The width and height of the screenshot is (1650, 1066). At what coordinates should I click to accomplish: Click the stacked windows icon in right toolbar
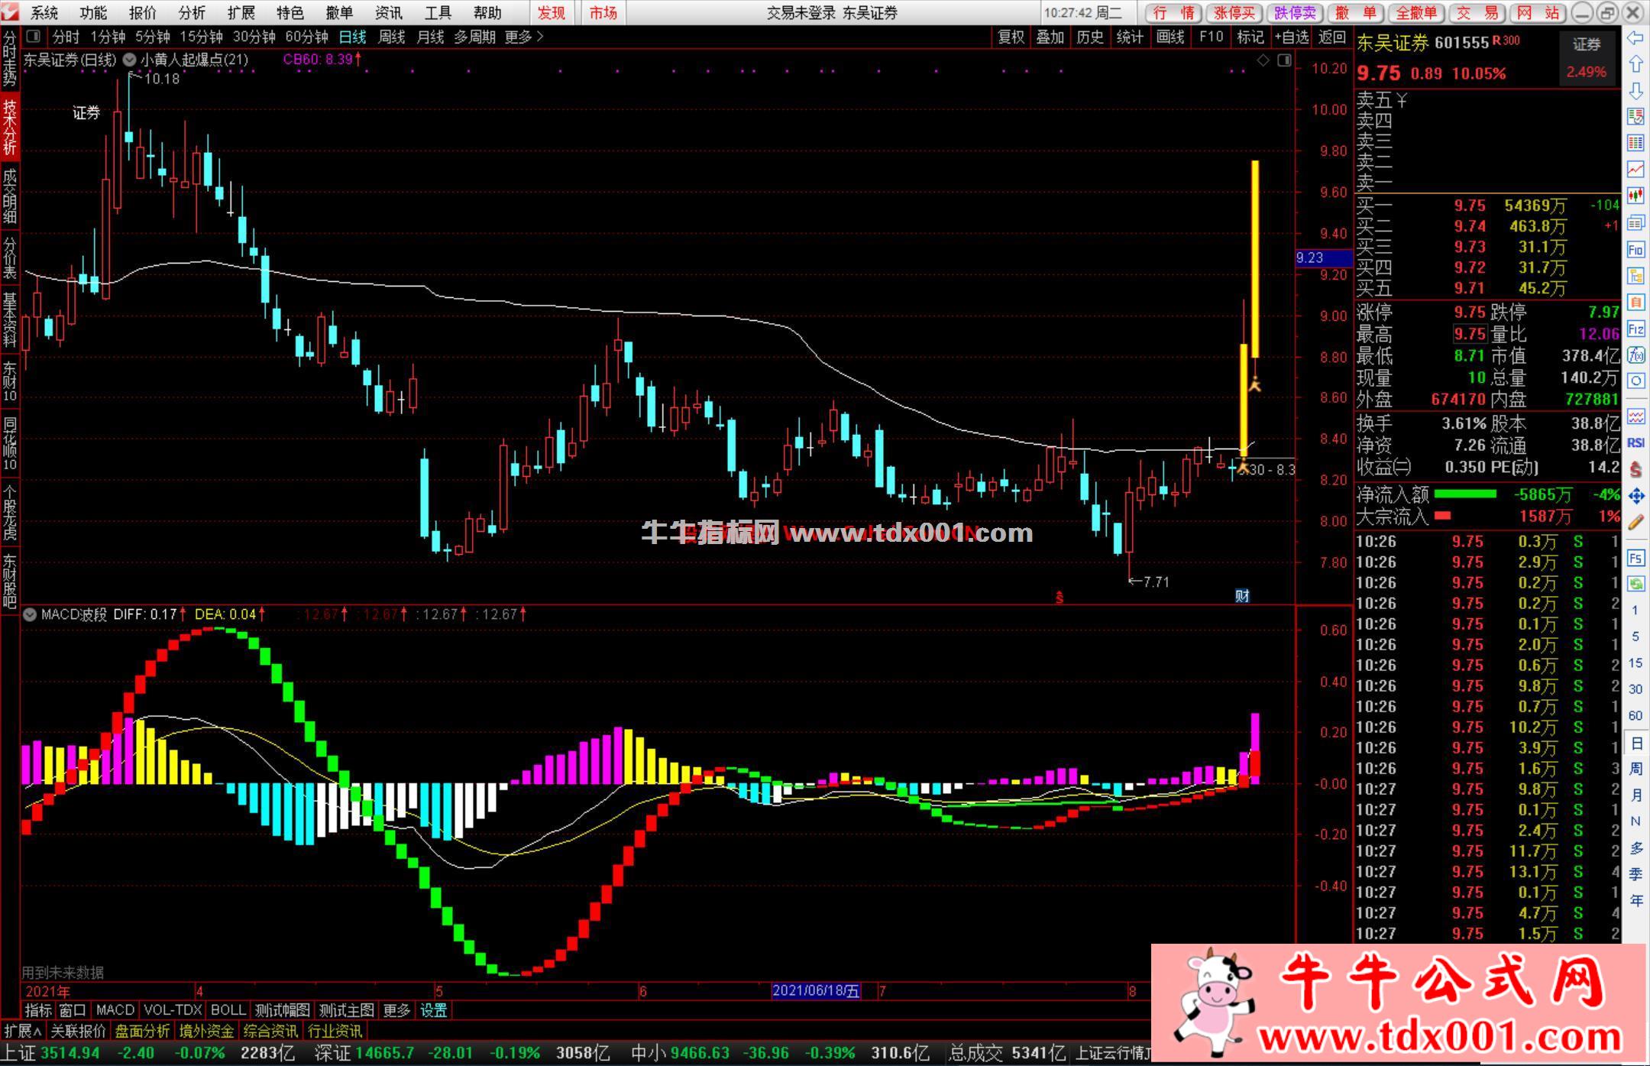[1635, 222]
